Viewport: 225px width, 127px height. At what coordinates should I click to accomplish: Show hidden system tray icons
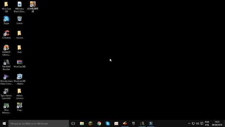point(189,123)
